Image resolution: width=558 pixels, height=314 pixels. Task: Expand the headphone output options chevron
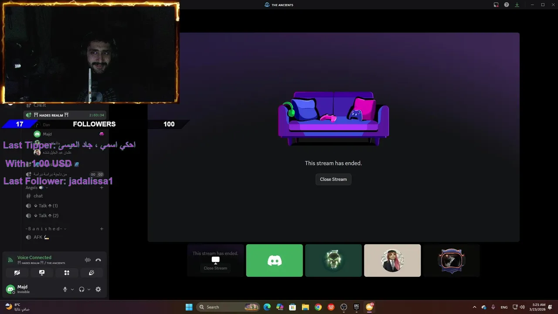tap(89, 289)
